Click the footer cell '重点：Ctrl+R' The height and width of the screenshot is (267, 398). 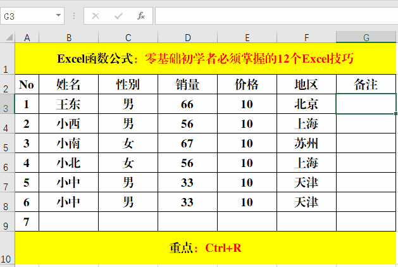pyautogui.click(x=206, y=248)
